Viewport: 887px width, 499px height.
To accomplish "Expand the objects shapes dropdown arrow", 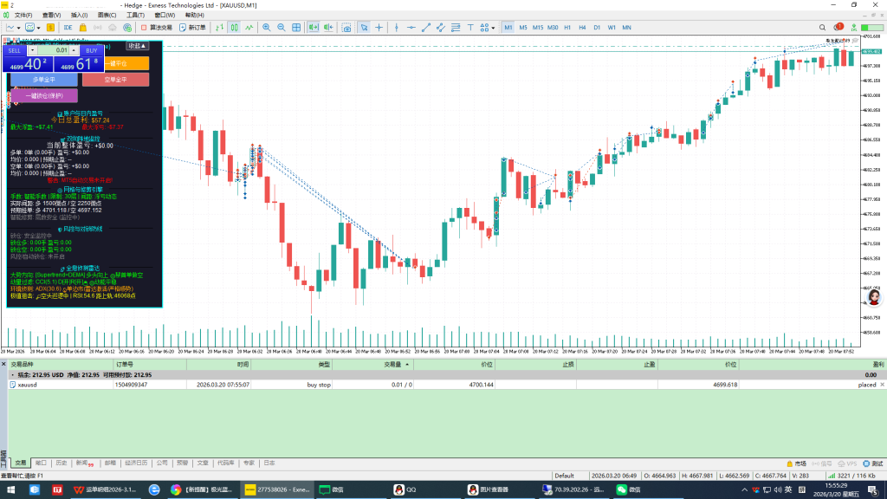I will (493, 28).
